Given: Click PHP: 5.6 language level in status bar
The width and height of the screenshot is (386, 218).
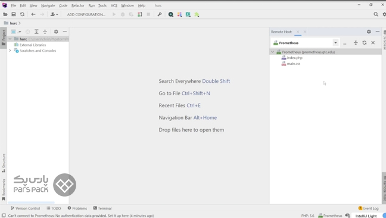Looking at the screenshot, I should [308, 216].
